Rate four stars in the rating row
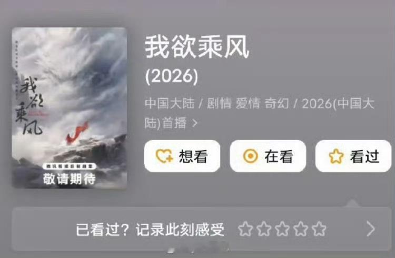Image resolution: width=395 pixels, height=258 pixels. pos(301,229)
